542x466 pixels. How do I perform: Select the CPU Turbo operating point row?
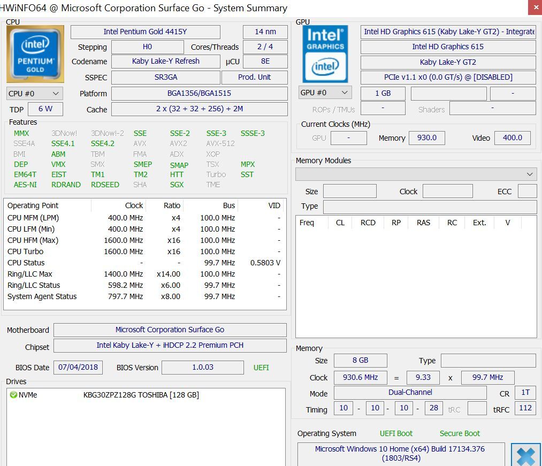click(26, 251)
